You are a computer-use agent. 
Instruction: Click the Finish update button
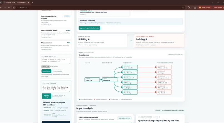(x=218, y=8)
